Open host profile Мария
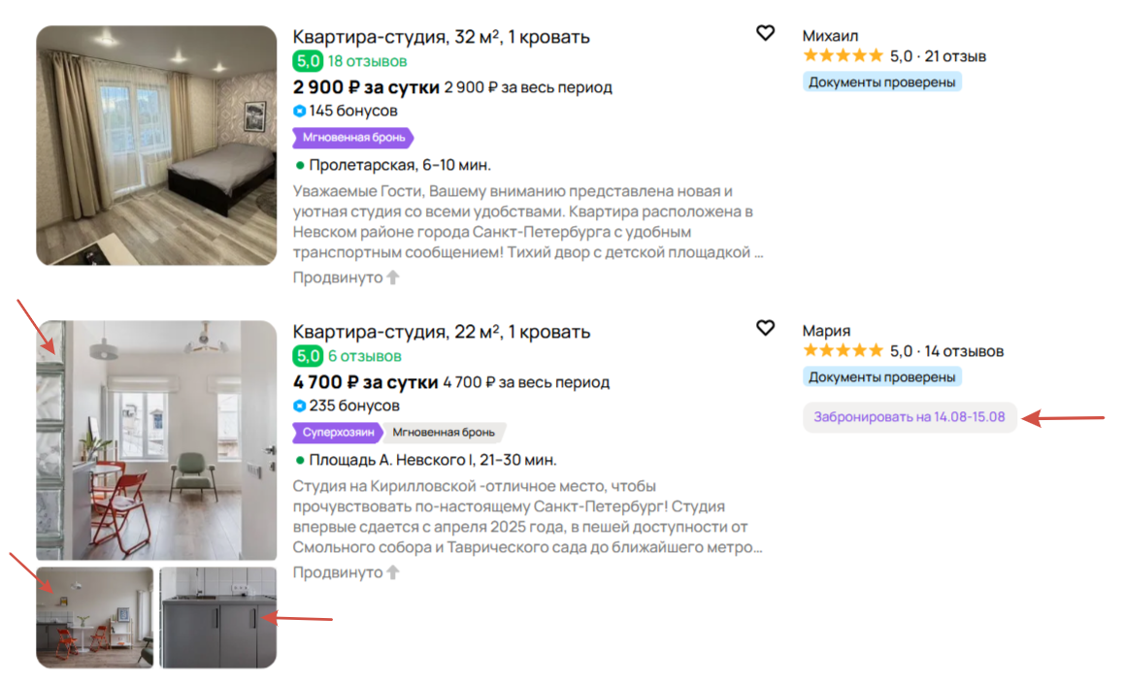1124x683 pixels. (x=826, y=331)
